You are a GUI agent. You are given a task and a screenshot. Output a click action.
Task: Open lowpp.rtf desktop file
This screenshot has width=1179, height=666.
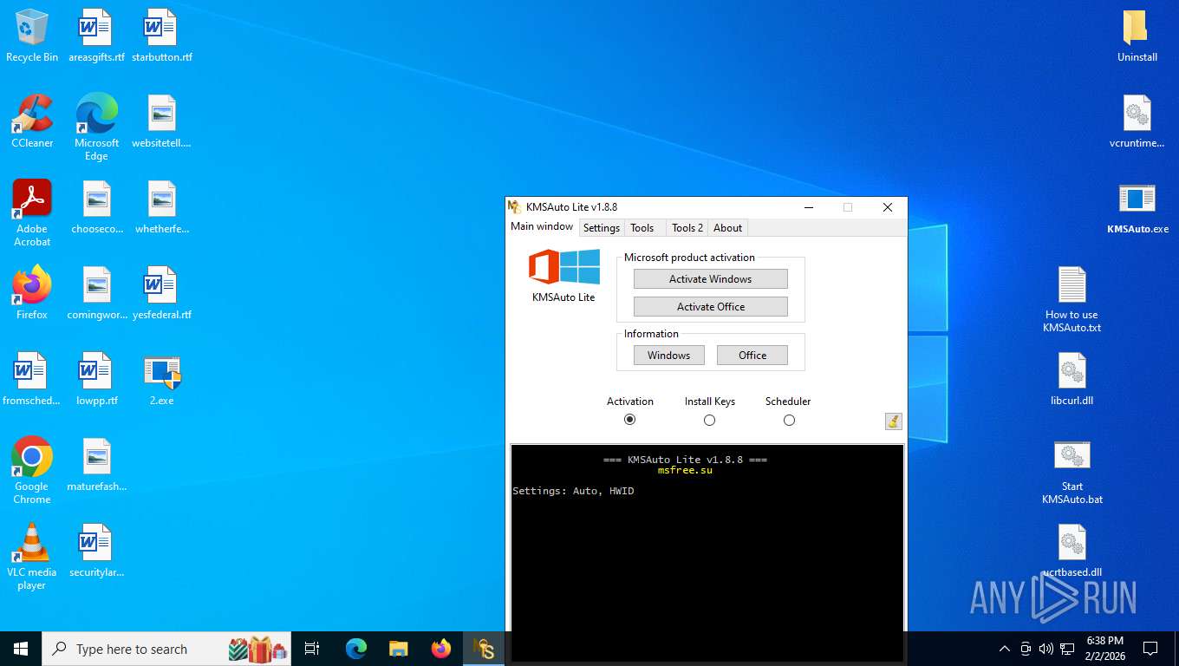click(x=96, y=379)
